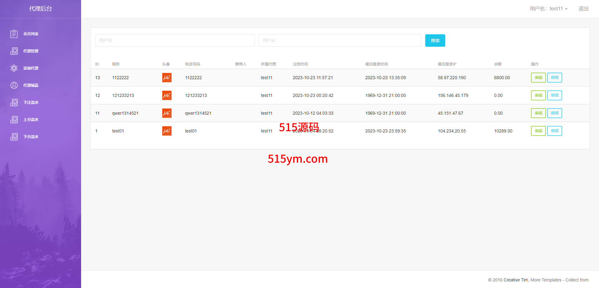
Task: Open the 会员列表 menu item
Action: [31, 34]
